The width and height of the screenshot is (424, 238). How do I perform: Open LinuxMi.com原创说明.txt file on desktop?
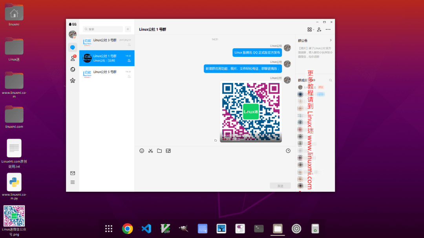pos(14,153)
